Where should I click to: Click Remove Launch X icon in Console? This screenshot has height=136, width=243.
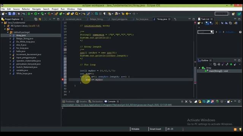coord(186,102)
